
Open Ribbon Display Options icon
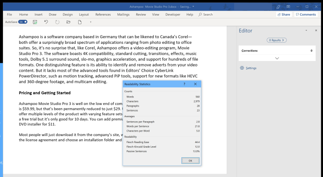click(x=288, y=7)
